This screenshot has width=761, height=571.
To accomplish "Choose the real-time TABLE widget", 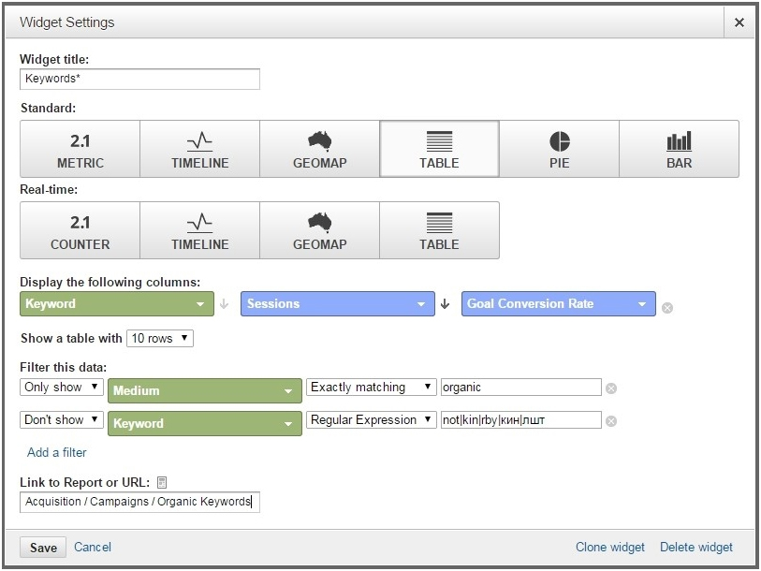I will point(439,230).
